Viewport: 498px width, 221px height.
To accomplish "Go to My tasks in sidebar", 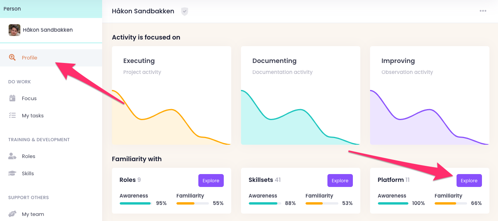I will (x=32, y=115).
